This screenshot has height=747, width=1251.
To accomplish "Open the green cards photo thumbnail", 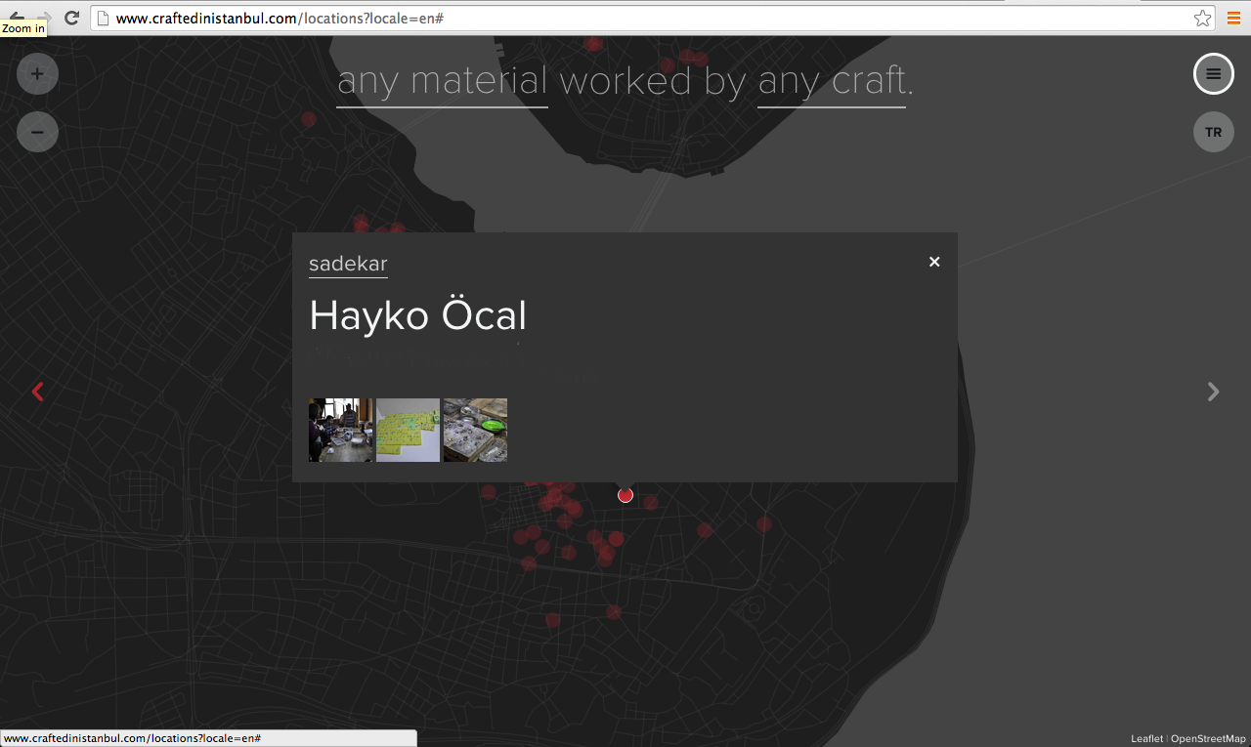I will coord(408,430).
